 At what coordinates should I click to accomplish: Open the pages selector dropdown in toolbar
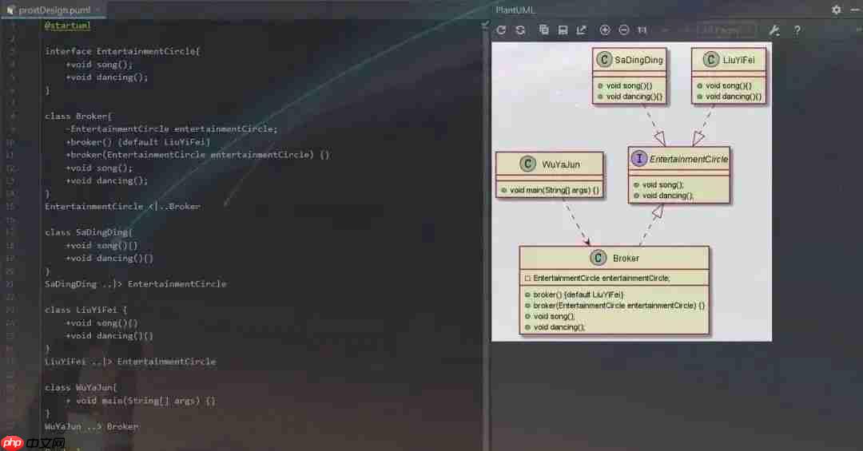tap(726, 30)
